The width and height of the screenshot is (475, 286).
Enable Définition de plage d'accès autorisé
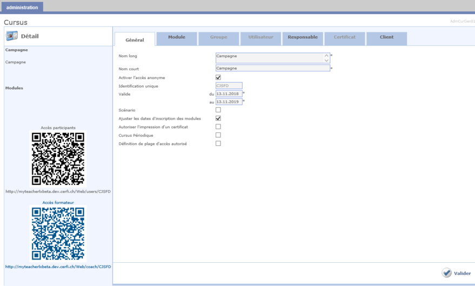[x=218, y=143]
